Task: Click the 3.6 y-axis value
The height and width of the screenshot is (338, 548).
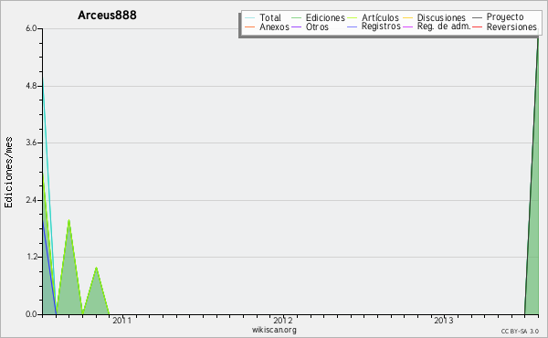Action: 31,143
